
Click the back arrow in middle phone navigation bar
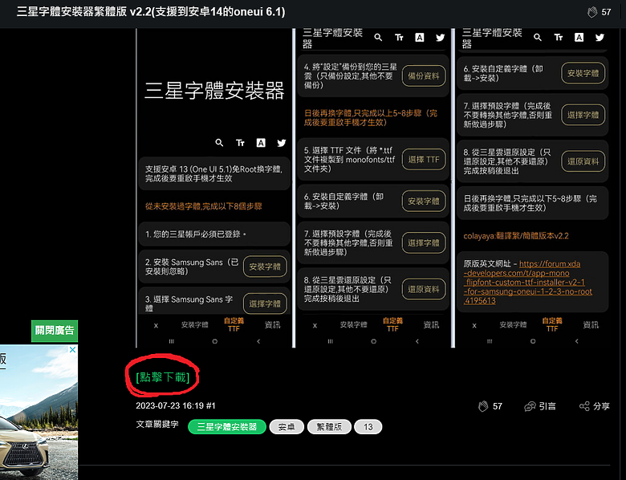coord(417,341)
